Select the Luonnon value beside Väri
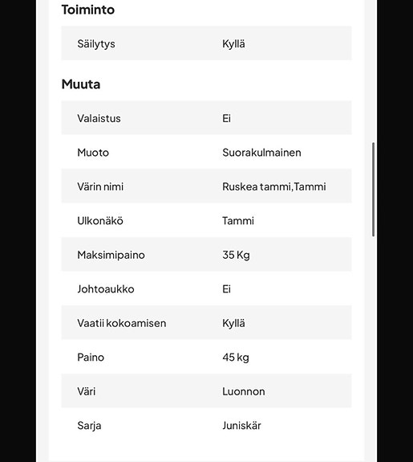 click(x=244, y=391)
